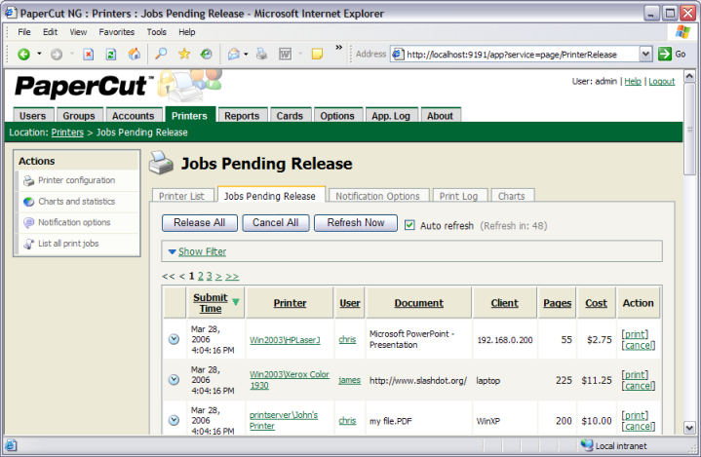Click the IE Forward arrow button
Screen dimensions: 701x457
point(57,55)
